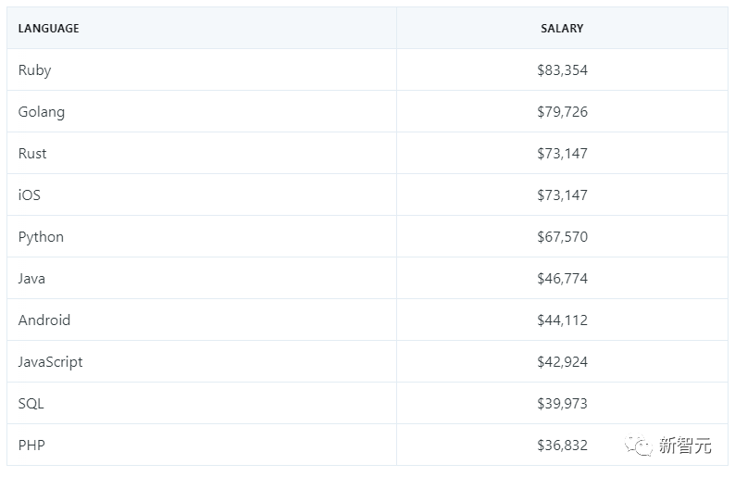Select the Python language cell

click(x=42, y=237)
